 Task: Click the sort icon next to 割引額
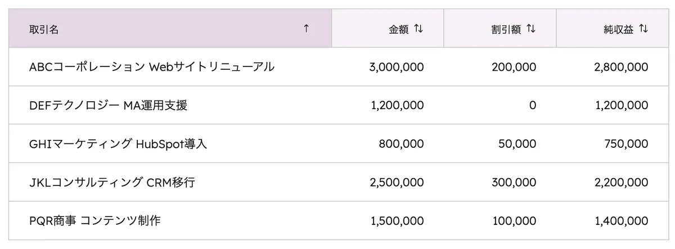(x=531, y=29)
